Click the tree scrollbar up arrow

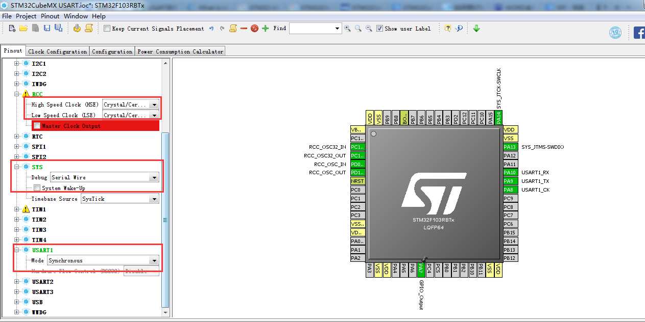tap(165, 63)
